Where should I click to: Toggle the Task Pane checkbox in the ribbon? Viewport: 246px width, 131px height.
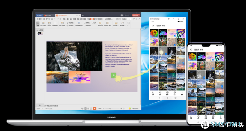(85, 26)
